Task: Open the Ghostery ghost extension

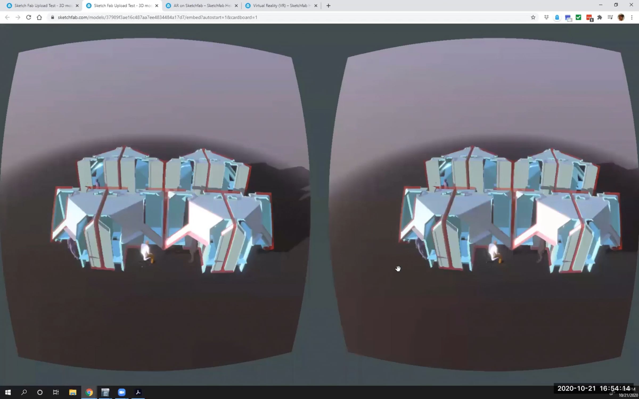Action: pyautogui.click(x=557, y=18)
